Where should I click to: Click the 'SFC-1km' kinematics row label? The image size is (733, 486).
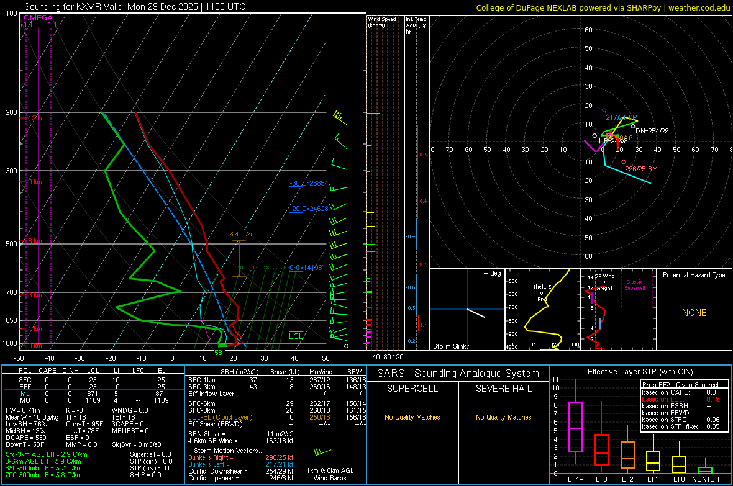point(202,380)
